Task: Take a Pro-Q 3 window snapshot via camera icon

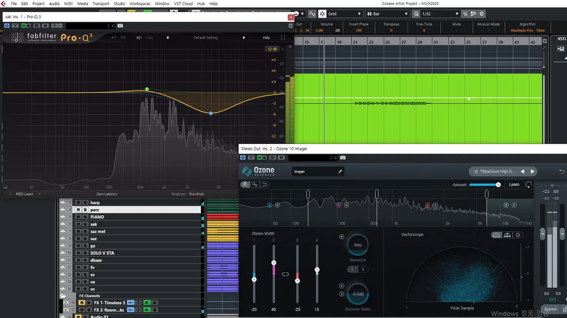Action: 120,26
